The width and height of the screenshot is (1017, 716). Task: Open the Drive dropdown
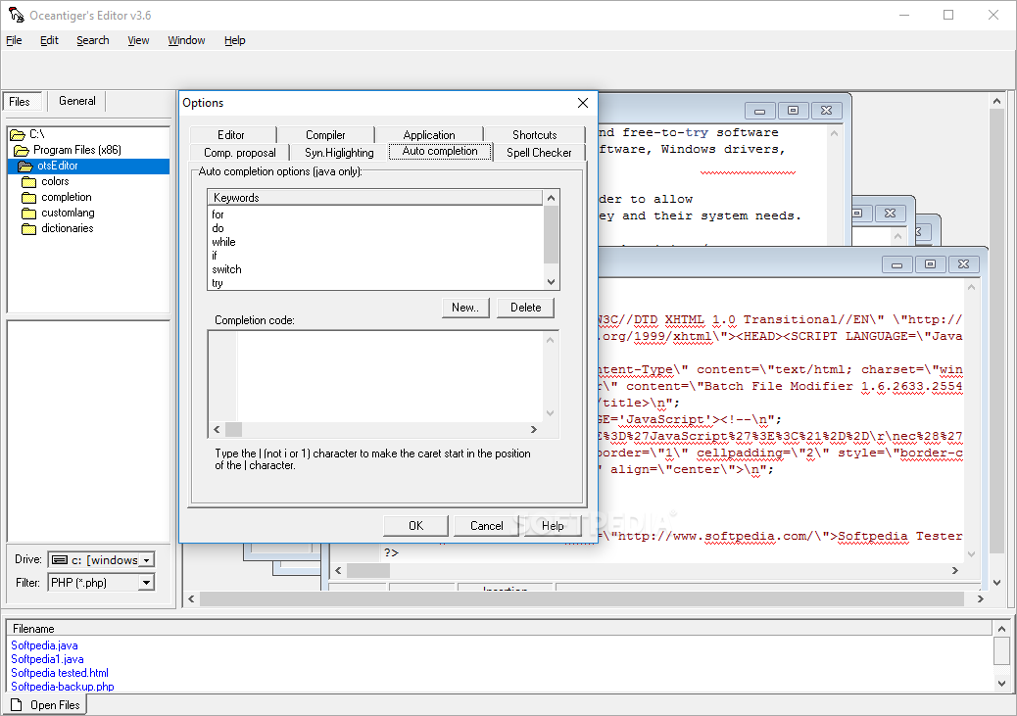pos(147,559)
